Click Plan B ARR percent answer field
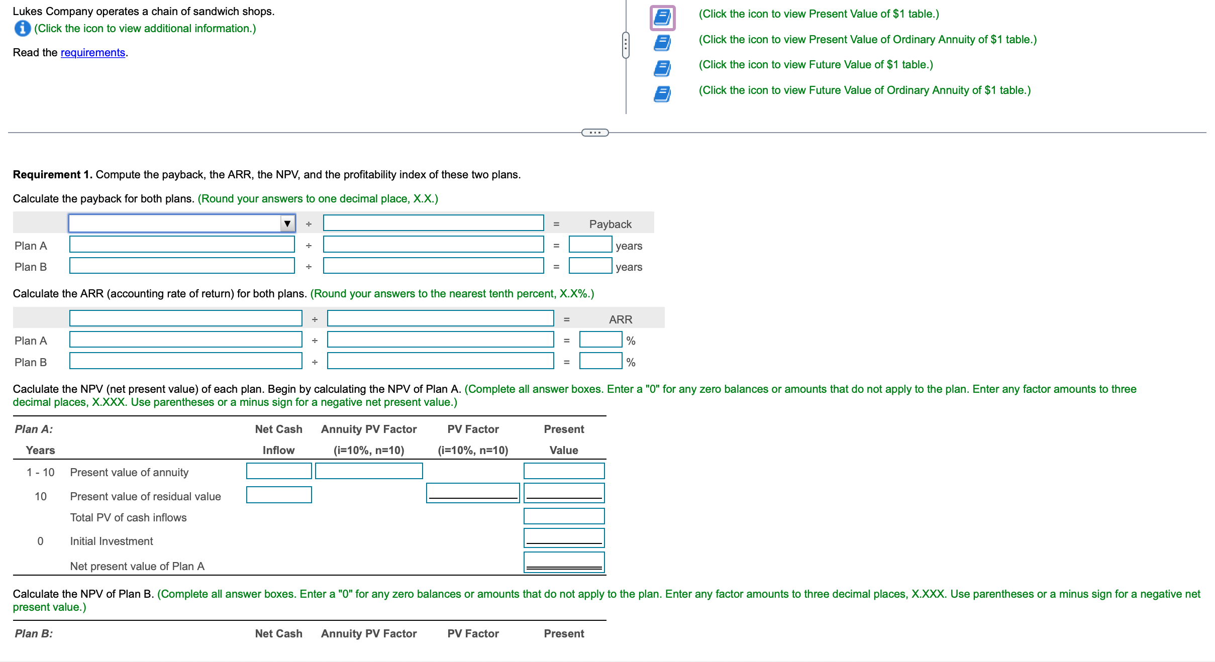 [600, 361]
